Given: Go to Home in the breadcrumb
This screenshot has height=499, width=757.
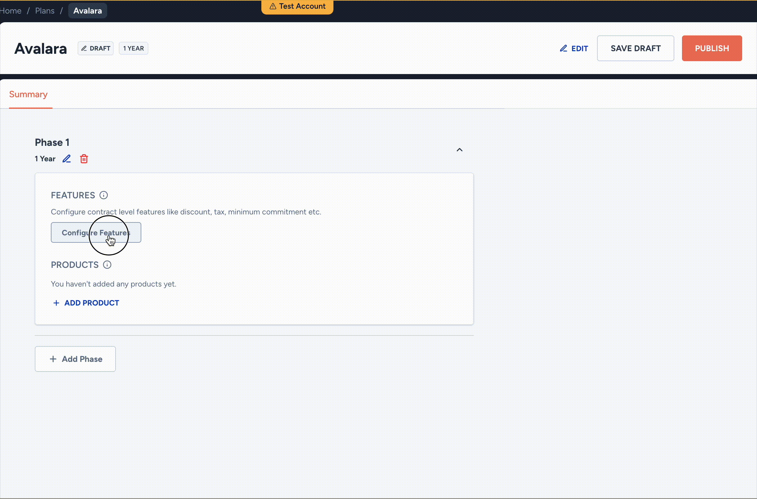Looking at the screenshot, I should 11,11.
